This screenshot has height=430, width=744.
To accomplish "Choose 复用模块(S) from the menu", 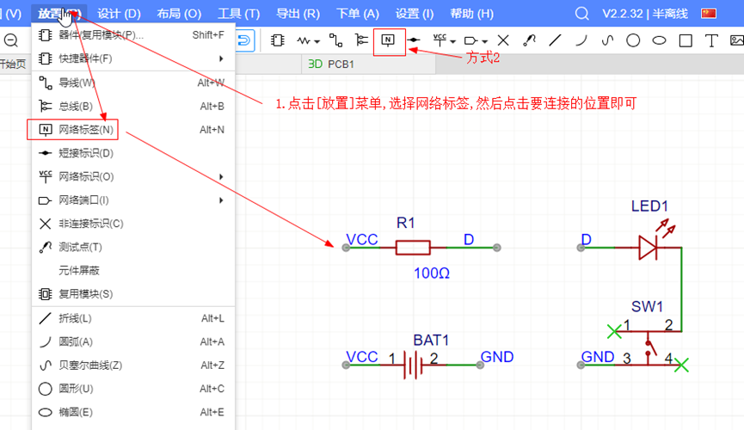I will click(x=133, y=294).
